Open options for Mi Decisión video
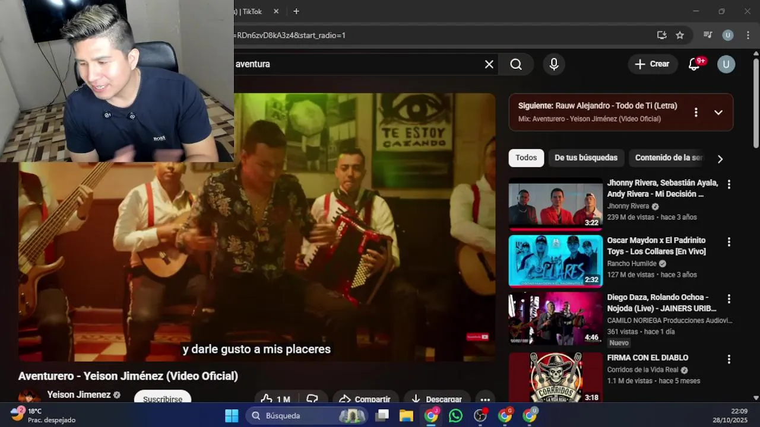The image size is (760, 427). 729,184
